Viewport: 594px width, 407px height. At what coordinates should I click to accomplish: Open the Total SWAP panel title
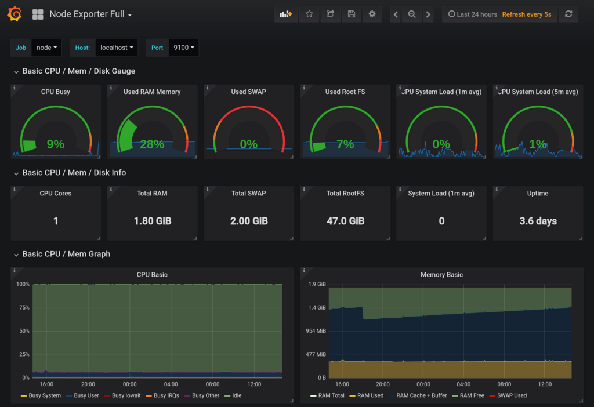248,193
